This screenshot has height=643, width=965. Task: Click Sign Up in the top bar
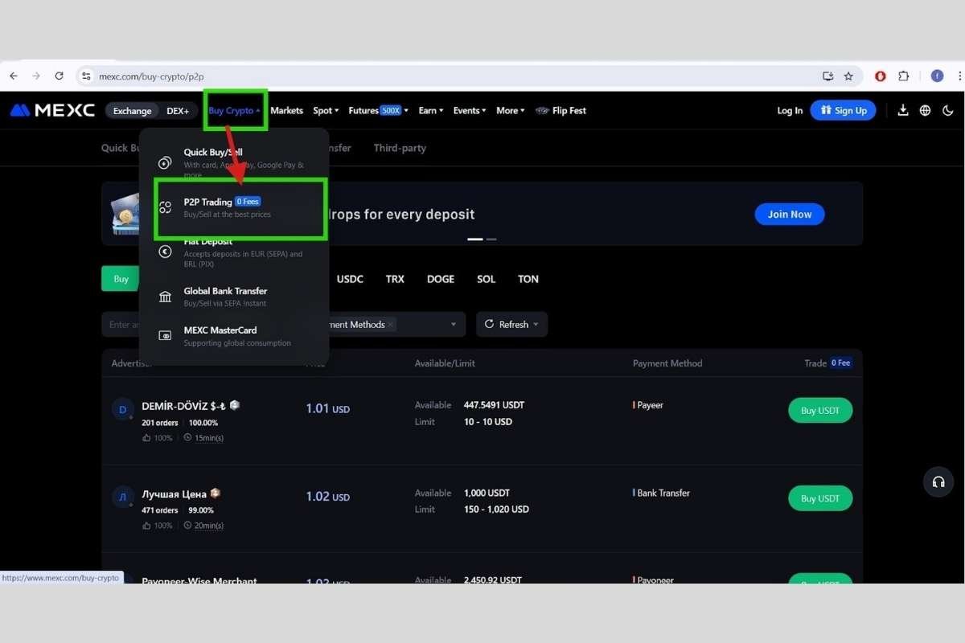click(843, 110)
